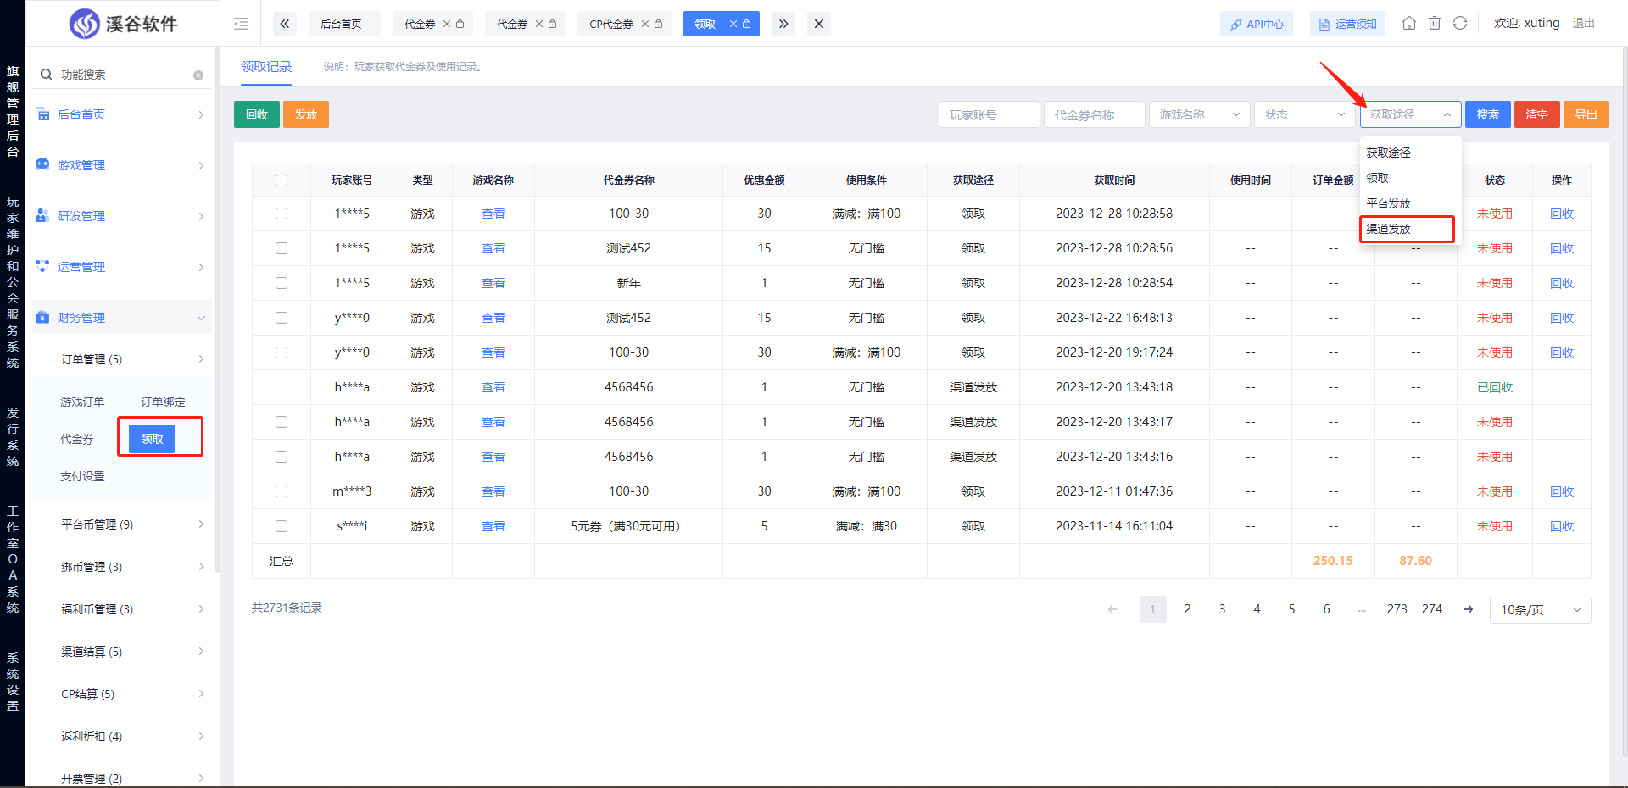Toggle the select-all checkbox in table header

pyautogui.click(x=282, y=180)
